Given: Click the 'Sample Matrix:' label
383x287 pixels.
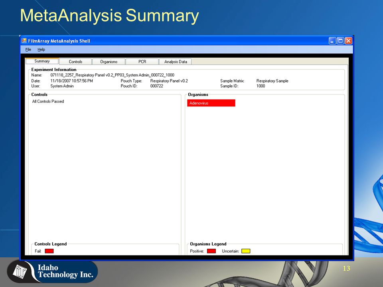Looking at the screenshot, I should coord(232,81).
